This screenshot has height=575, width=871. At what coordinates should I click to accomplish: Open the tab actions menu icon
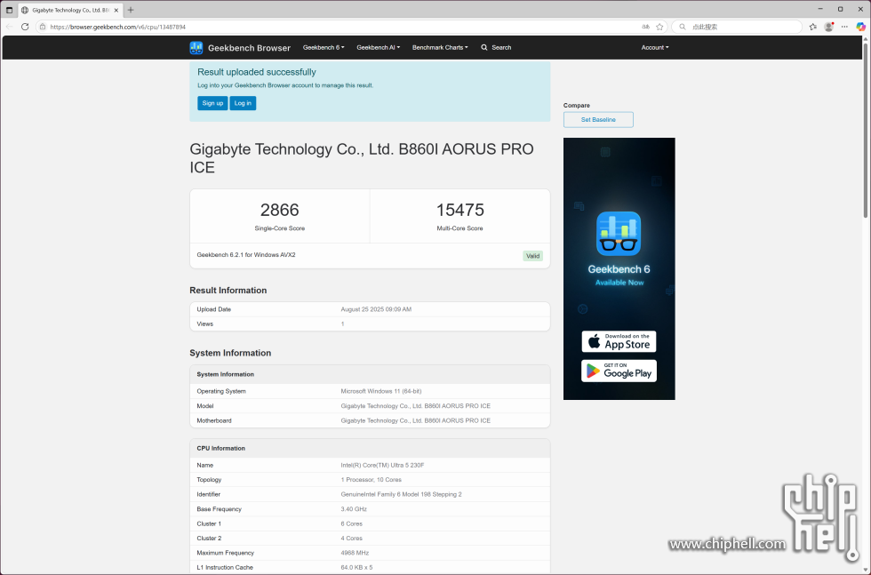point(9,10)
